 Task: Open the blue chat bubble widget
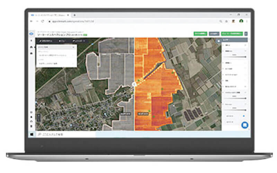point(244,125)
